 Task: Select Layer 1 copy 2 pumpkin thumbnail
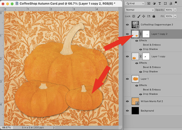pyautogui.click(x=135, y=34)
